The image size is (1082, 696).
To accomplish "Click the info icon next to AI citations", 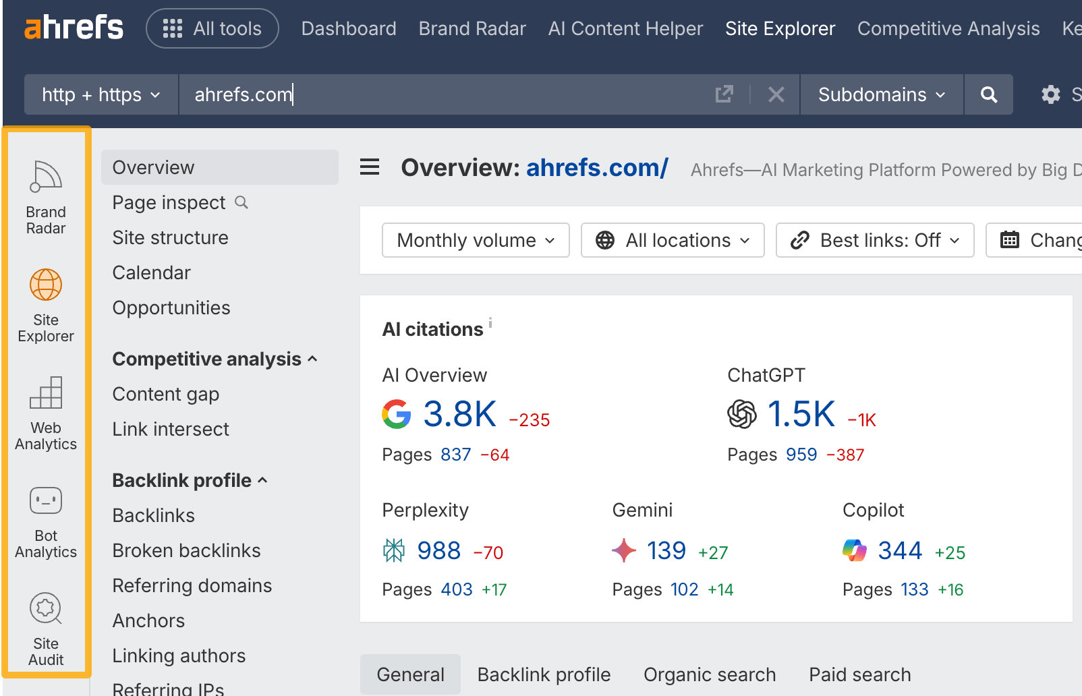I will (x=490, y=322).
